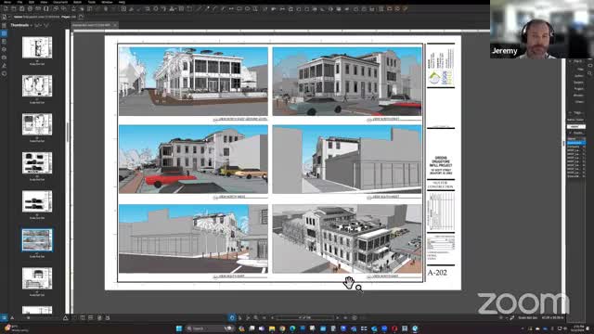
Task: Open the Document menu
Action: click(x=60, y=2)
